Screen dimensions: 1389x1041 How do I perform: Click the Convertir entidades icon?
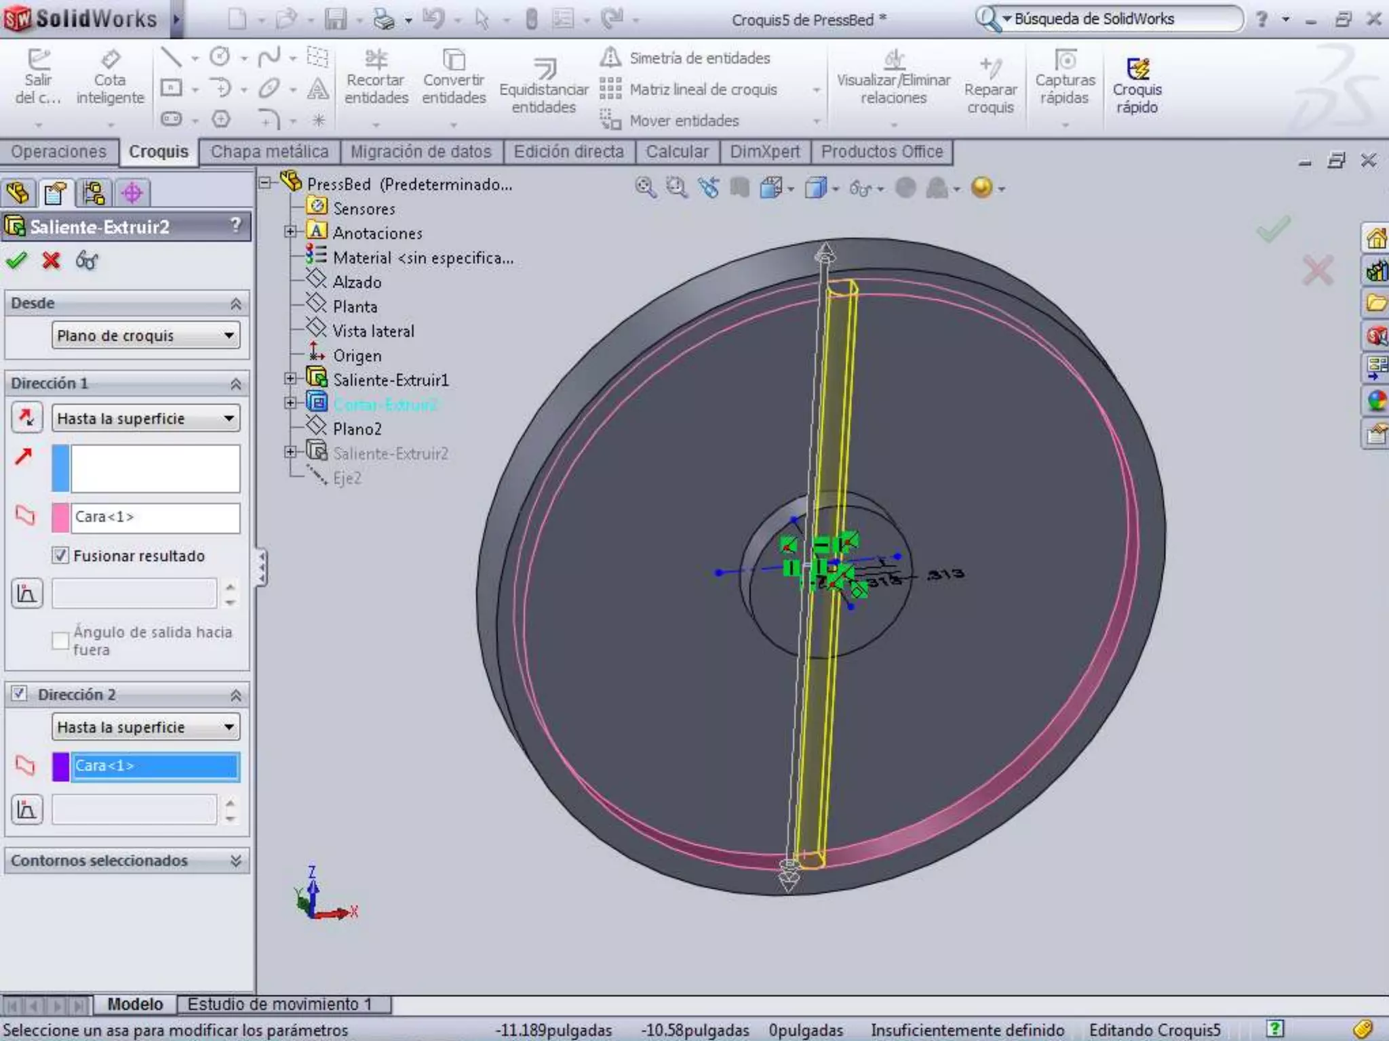tap(454, 77)
